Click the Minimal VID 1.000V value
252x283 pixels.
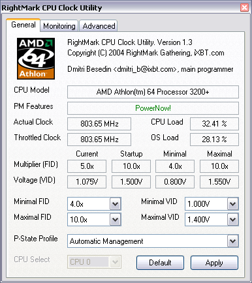[198, 204]
